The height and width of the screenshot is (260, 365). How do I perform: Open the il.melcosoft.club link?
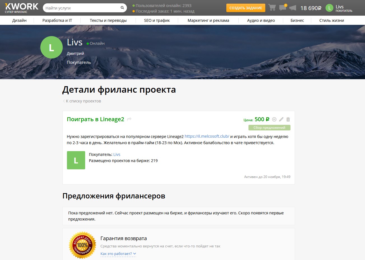pyautogui.click(x=207, y=137)
